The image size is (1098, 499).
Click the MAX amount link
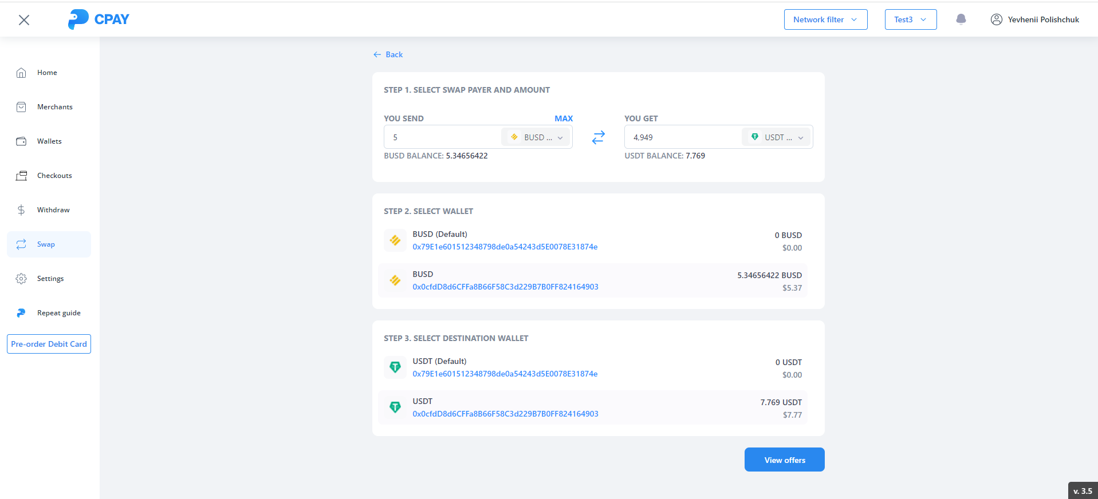coord(563,118)
